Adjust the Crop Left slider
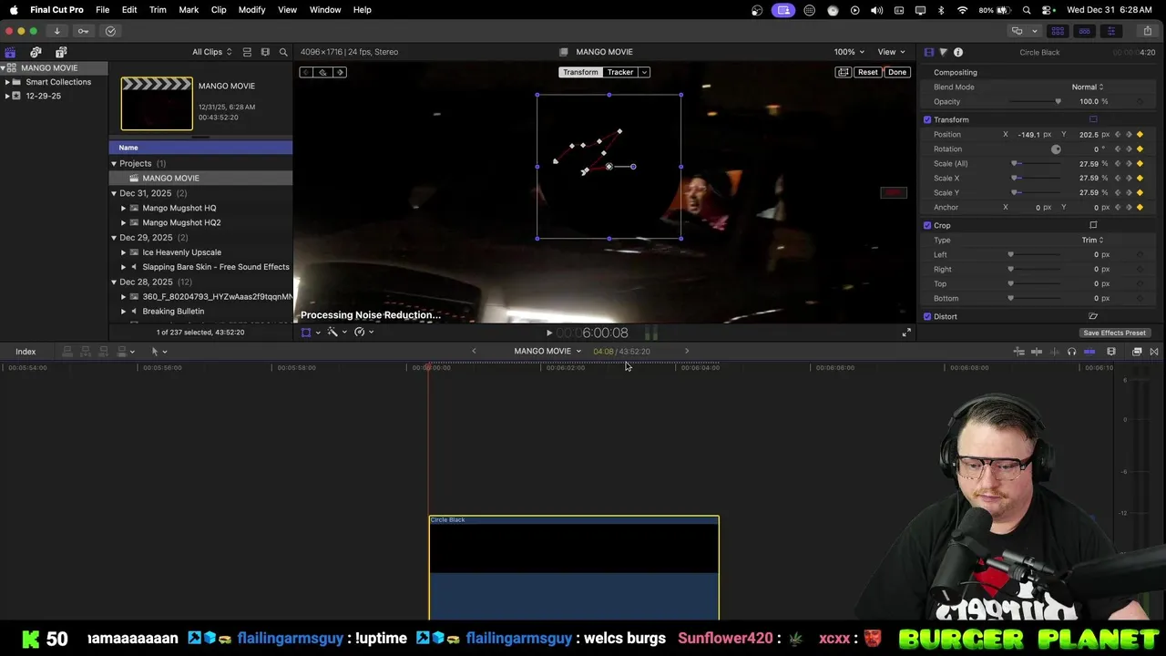 pyautogui.click(x=1035, y=255)
